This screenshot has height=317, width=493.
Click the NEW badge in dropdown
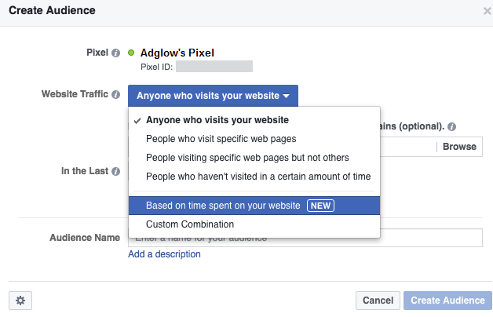pyautogui.click(x=320, y=206)
